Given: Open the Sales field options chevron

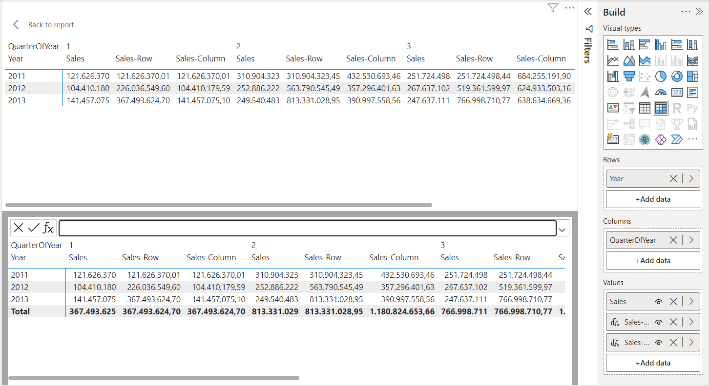Looking at the screenshot, I should click(691, 302).
